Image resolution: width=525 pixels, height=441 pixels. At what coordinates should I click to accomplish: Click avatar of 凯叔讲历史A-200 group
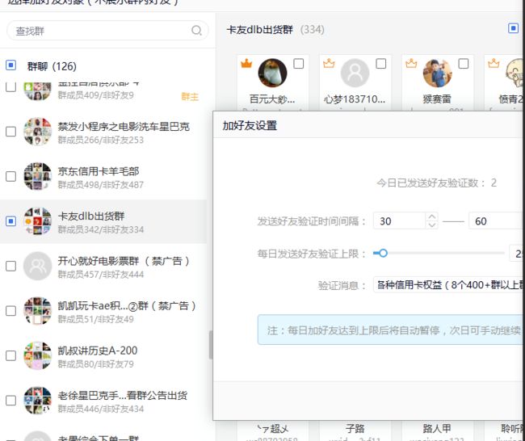(x=37, y=355)
